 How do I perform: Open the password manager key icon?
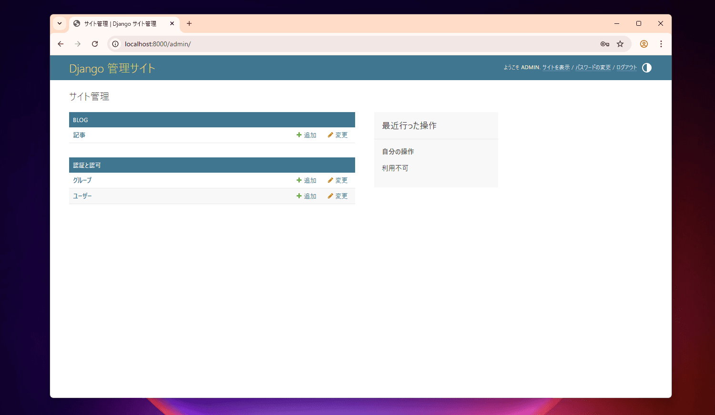point(605,44)
